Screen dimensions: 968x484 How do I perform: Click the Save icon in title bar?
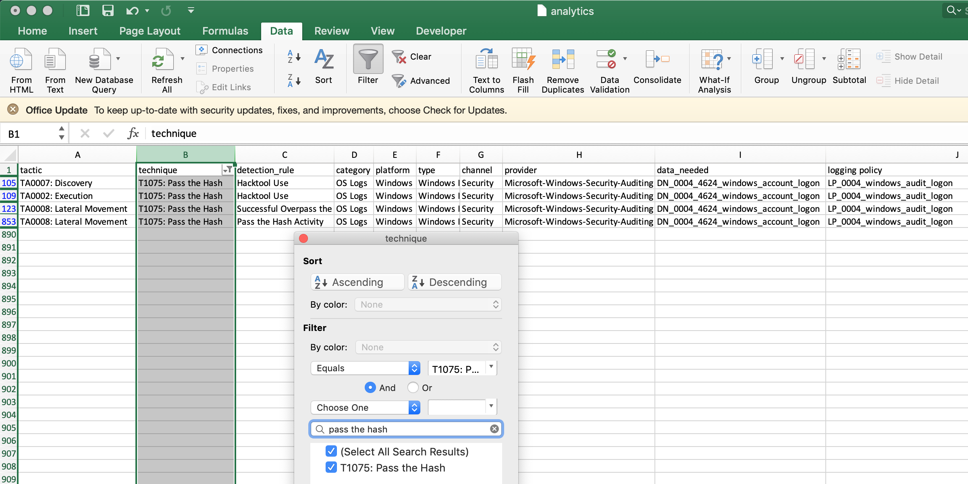(108, 10)
